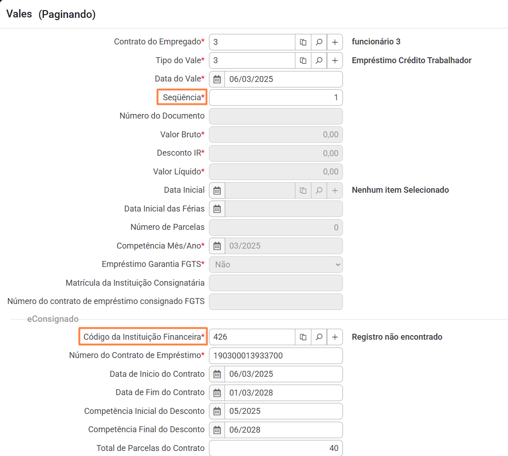Expand Empréstimo Garantia FGTS dropdown

[276, 265]
